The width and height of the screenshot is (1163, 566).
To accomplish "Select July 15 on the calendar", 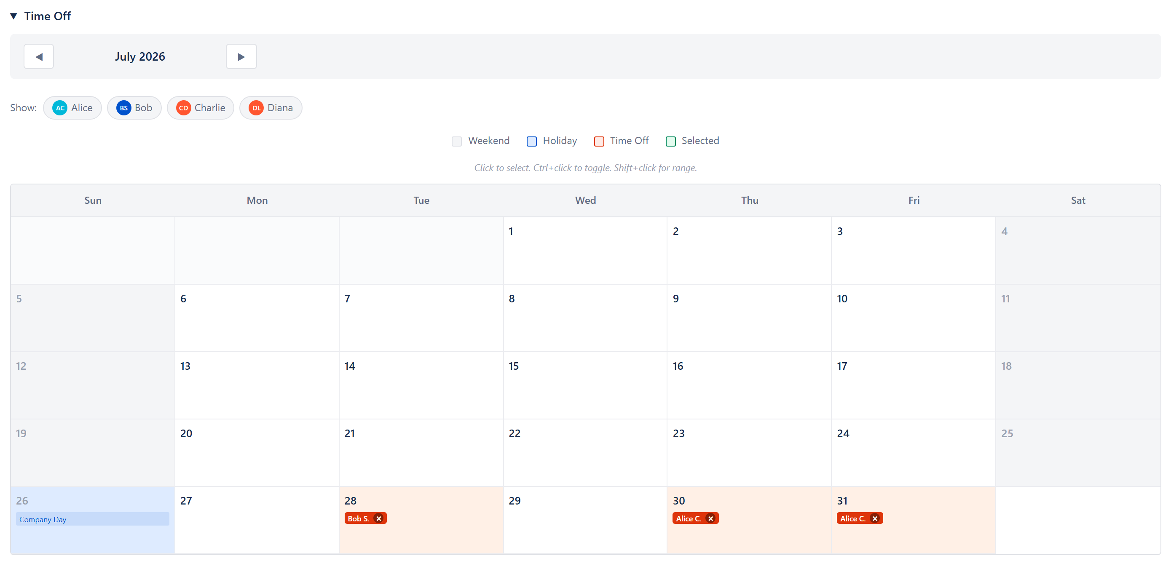I will click(585, 385).
